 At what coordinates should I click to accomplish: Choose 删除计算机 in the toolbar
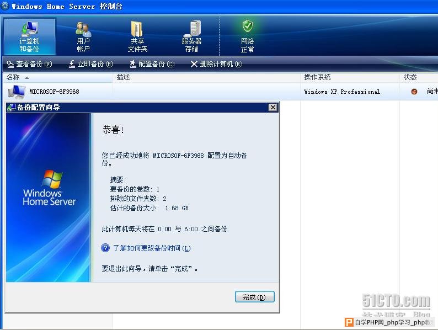(x=216, y=64)
